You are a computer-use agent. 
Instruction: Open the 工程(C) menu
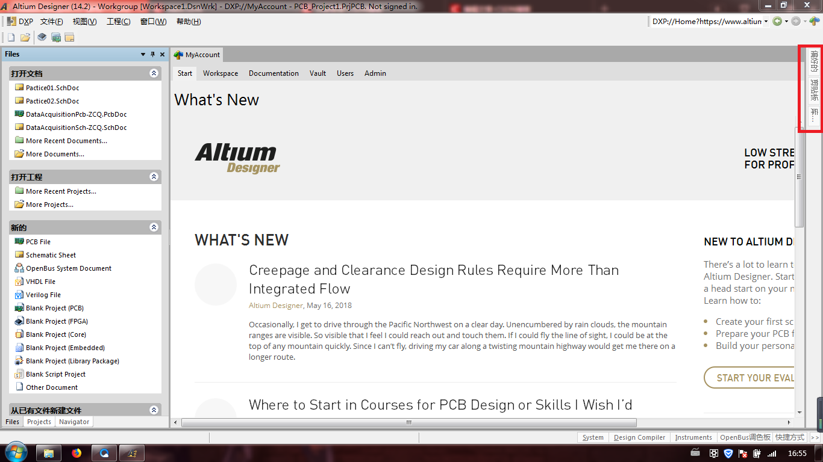click(x=118, y=21)
